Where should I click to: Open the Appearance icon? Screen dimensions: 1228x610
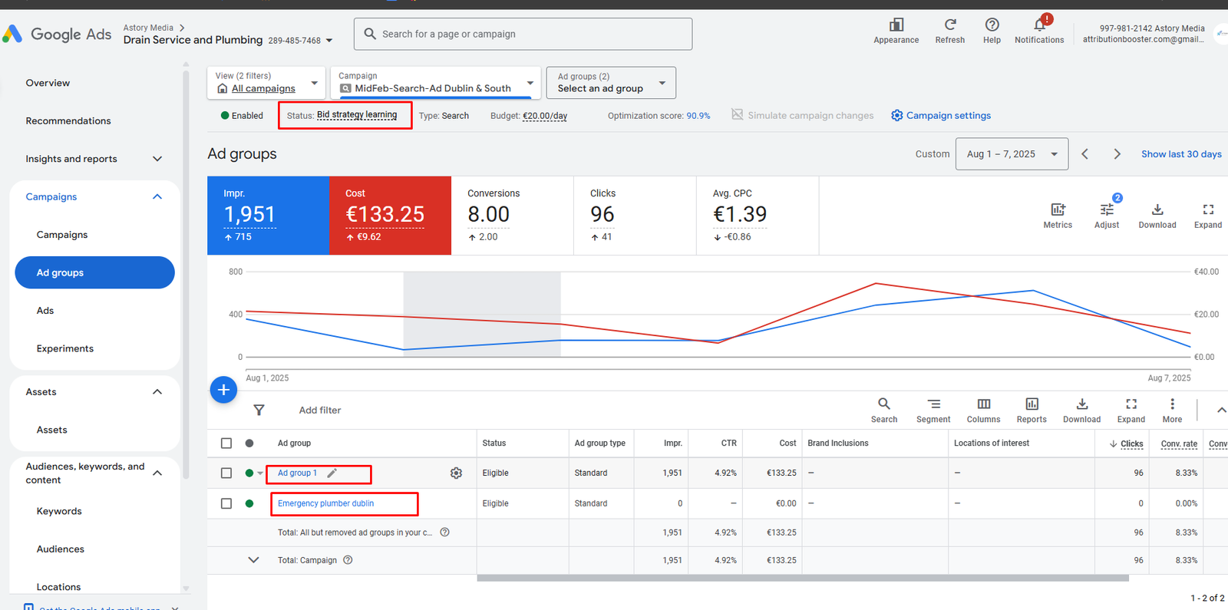(x=896, y=25)
